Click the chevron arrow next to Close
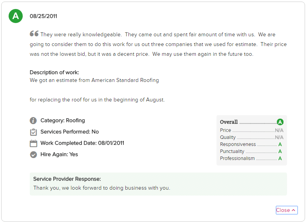Viewport: 307px width, 224px height. point(293,210)
